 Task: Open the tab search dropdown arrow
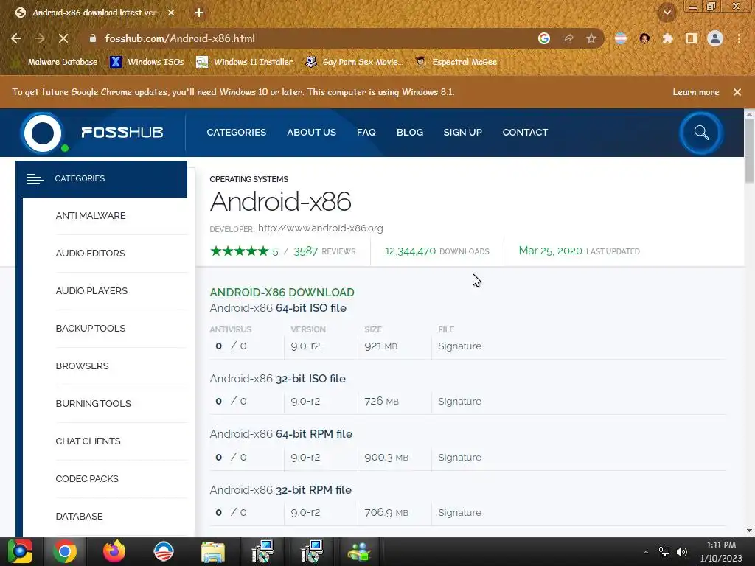(x=667, y=13)
